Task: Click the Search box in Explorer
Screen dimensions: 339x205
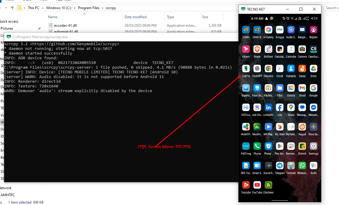Action: coord(331,8)
